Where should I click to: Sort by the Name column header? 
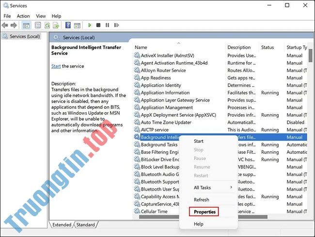pos(141,47)
